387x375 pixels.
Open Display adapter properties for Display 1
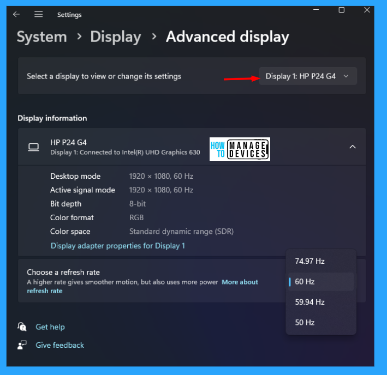click(x=118, y=246)
